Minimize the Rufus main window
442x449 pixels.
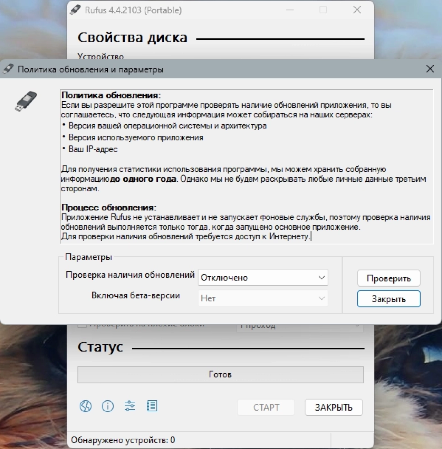tap(290, 10)
